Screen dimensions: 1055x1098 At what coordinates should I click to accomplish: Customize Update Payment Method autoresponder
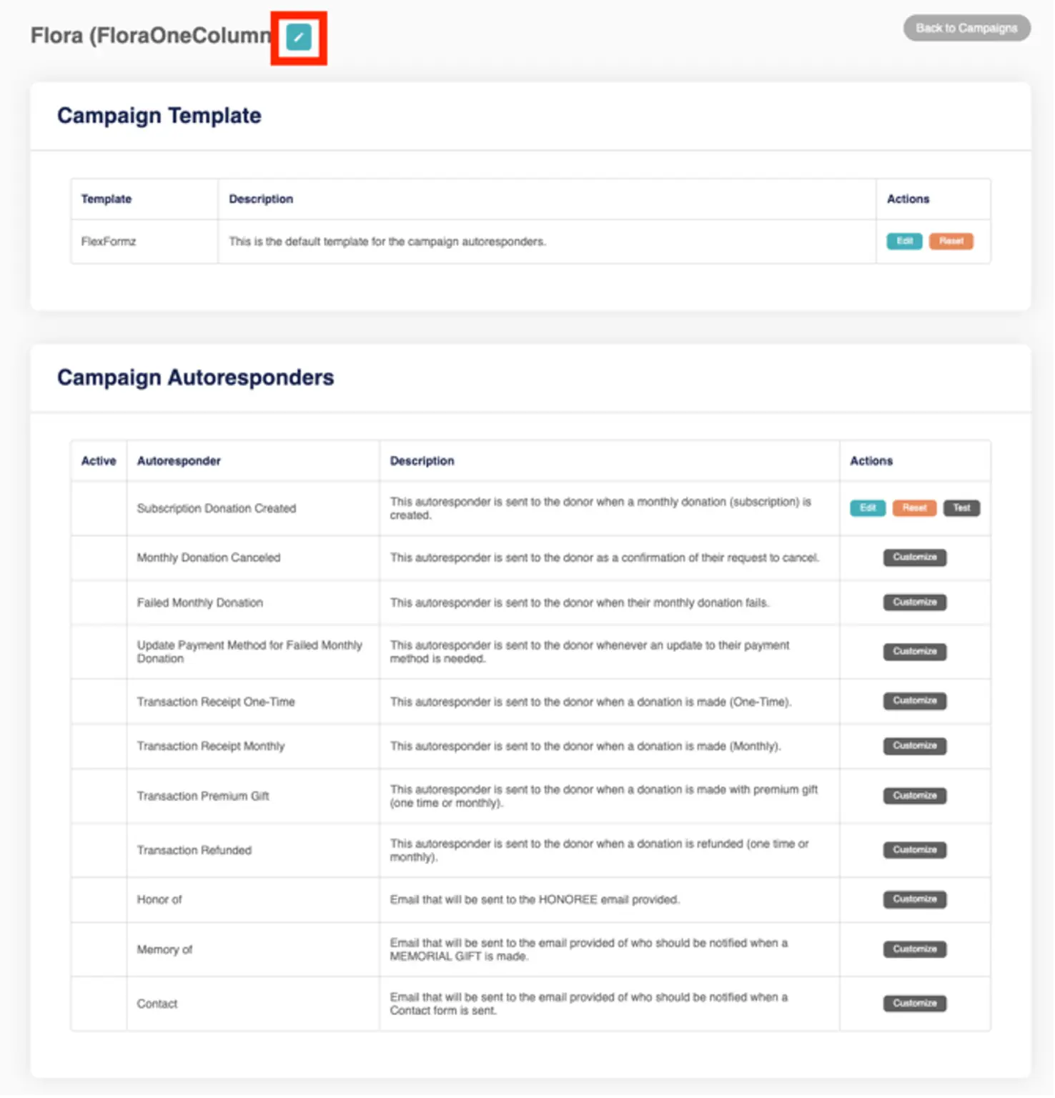pyautogui.click(x=914, y=651)
